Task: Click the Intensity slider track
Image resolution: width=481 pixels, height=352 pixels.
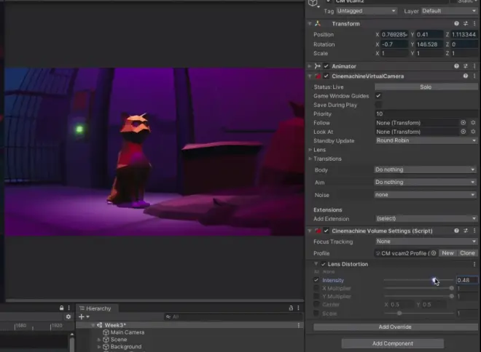Action: 418,280
